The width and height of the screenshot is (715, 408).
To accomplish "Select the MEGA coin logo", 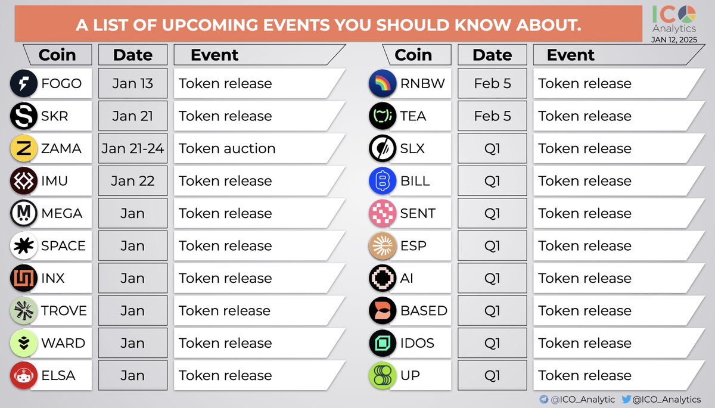I will click(24, 213).
